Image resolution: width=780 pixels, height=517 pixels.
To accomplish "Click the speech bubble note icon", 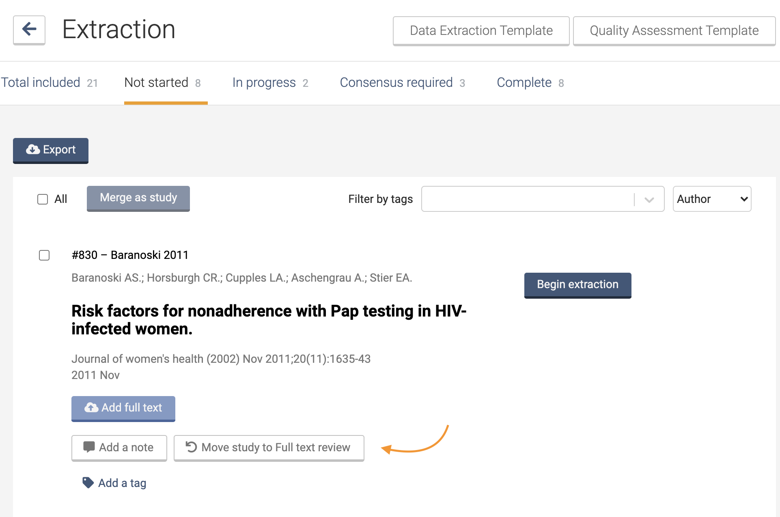I will [x=89, y=447].
